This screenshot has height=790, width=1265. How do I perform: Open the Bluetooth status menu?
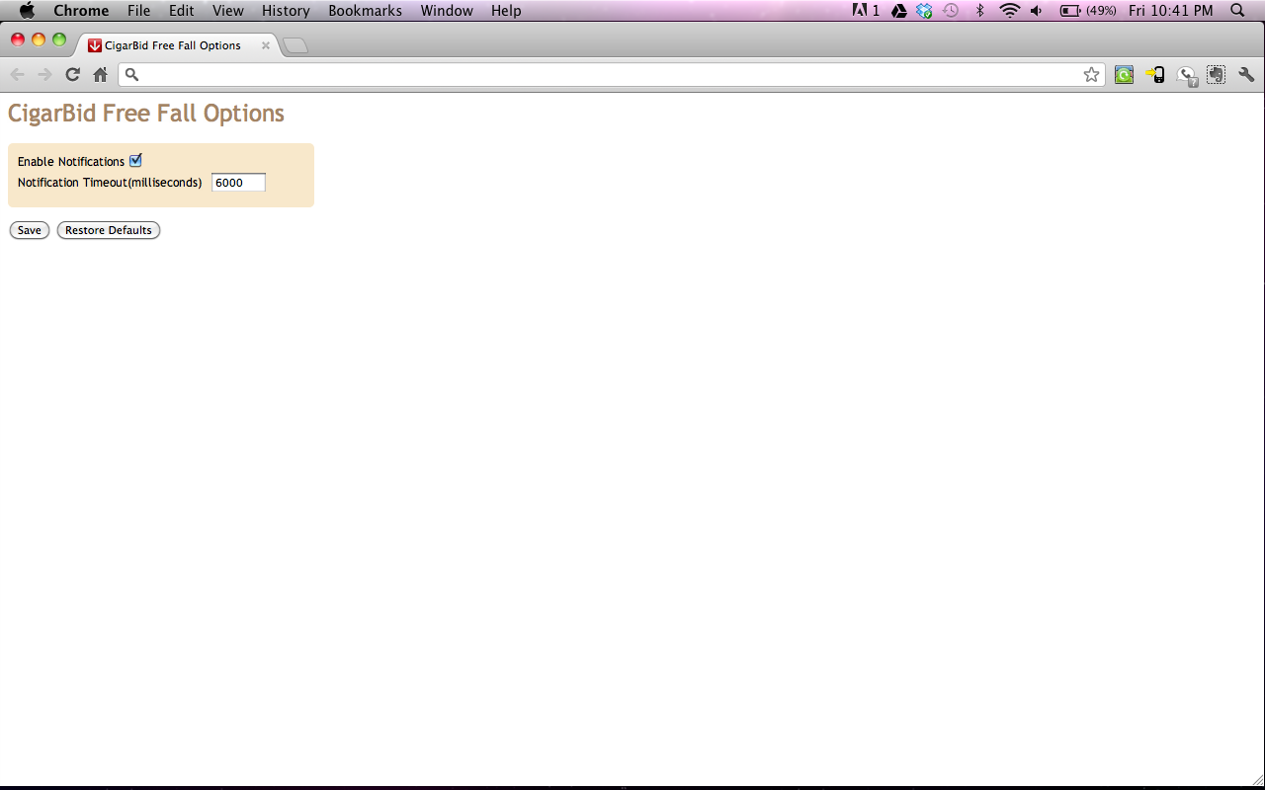[x=980, y=11]
